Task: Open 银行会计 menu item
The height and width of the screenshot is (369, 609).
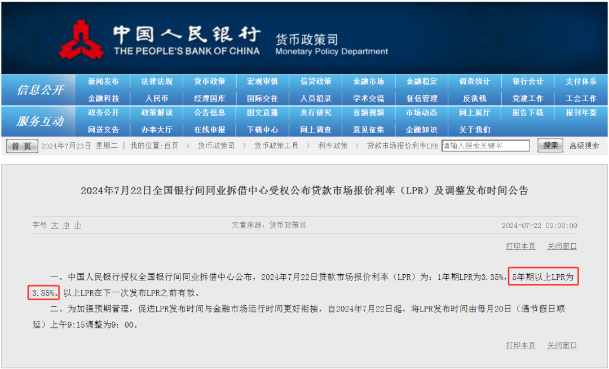Action: [528, 82]
